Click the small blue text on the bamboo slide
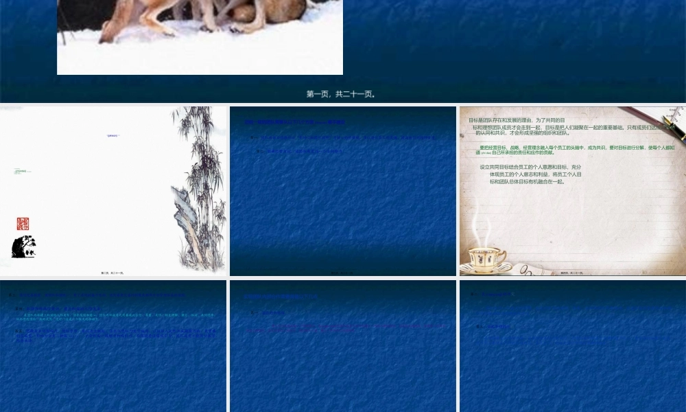 (x=113, y=136)
